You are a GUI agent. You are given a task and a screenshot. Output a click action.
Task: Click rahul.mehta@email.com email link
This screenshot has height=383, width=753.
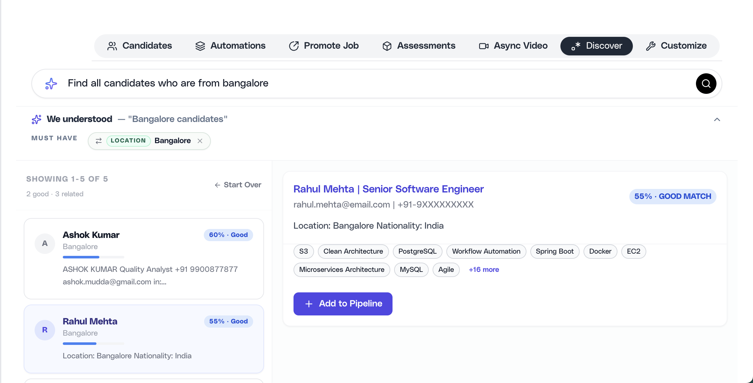(x=342, y=204)
